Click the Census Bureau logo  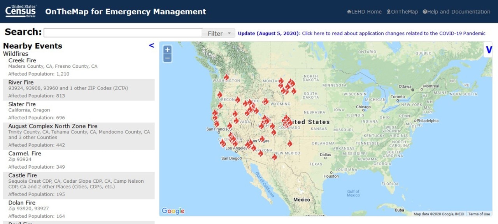(x=21, y=11)
